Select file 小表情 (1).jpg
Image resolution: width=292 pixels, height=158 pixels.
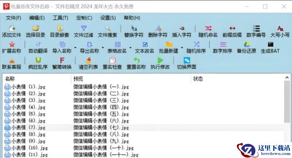coord(25,87)
